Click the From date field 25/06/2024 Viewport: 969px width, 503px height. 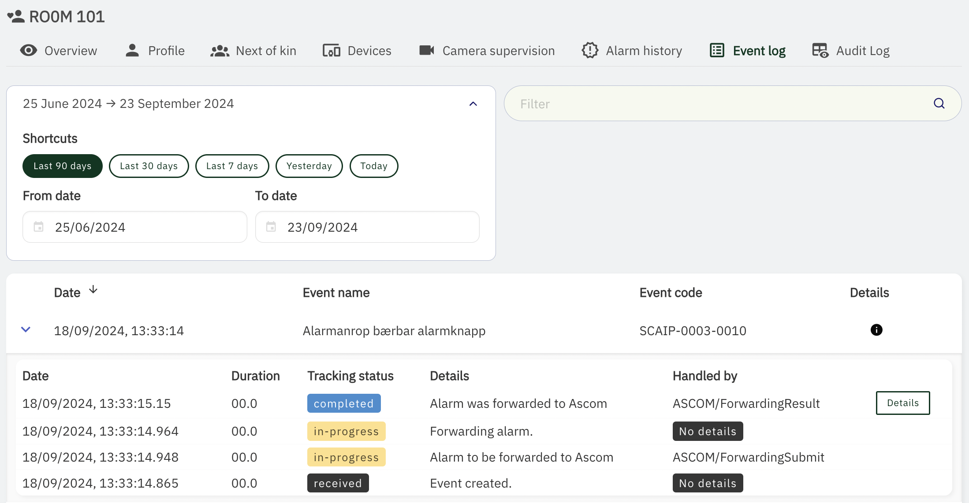pyautogui.click(x=135, y=227)
